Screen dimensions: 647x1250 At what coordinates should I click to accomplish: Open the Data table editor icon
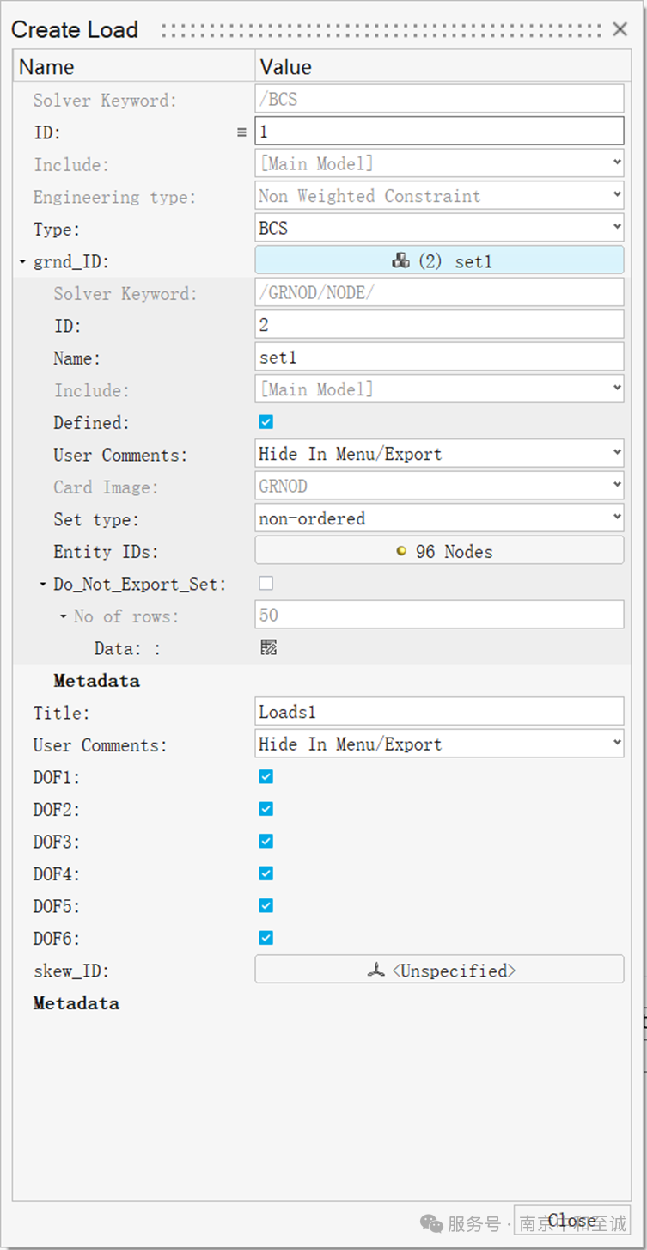[x=268, y=647]
